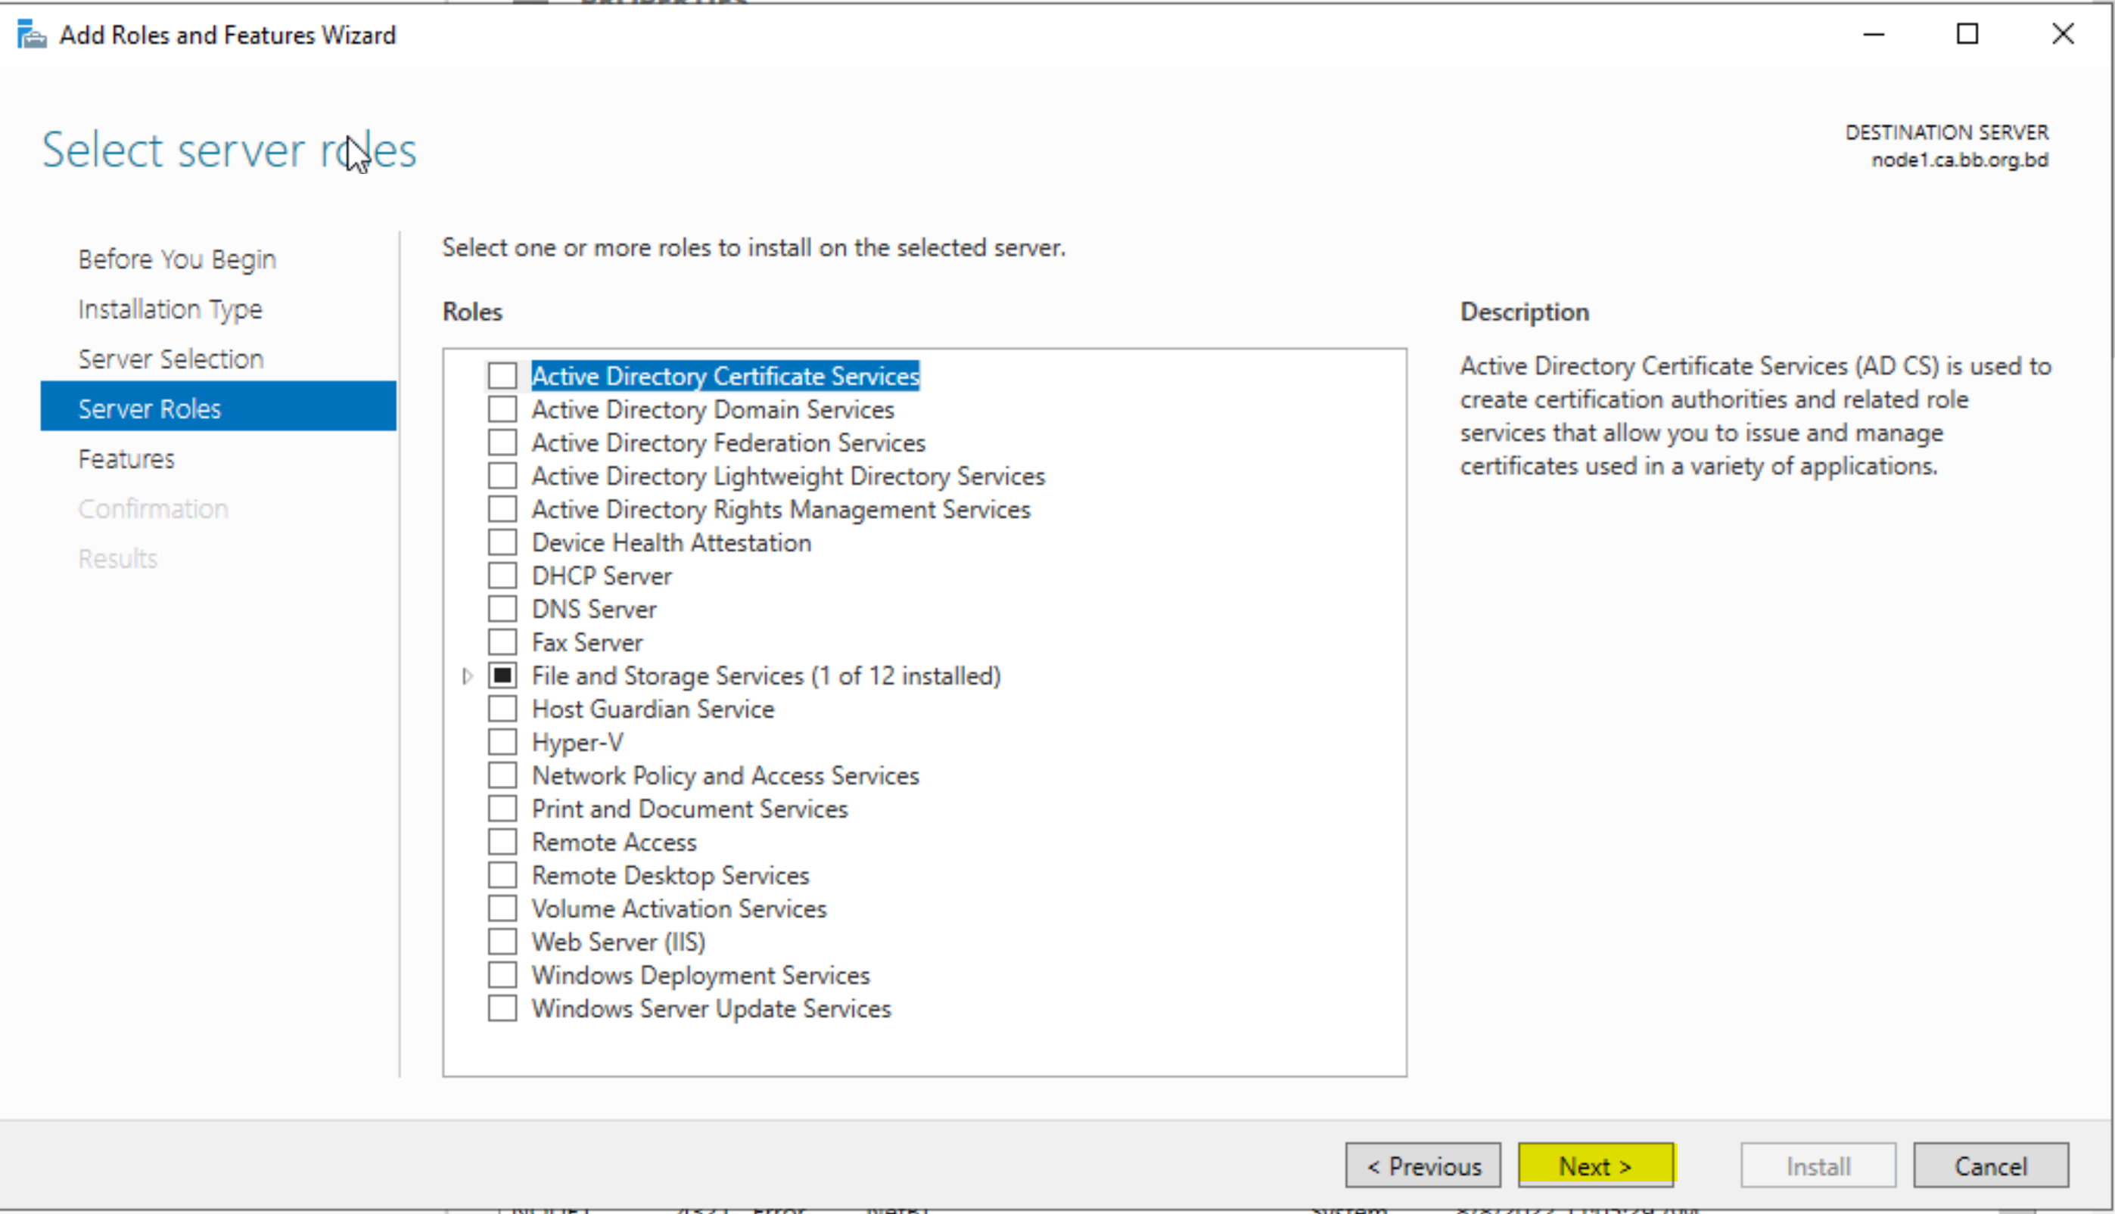Cancel the wizard

pyautogui.click(x=1991, y=1166)
